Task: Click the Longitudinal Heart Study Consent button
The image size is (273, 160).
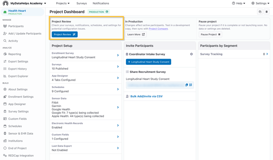Action: [148, 62]
